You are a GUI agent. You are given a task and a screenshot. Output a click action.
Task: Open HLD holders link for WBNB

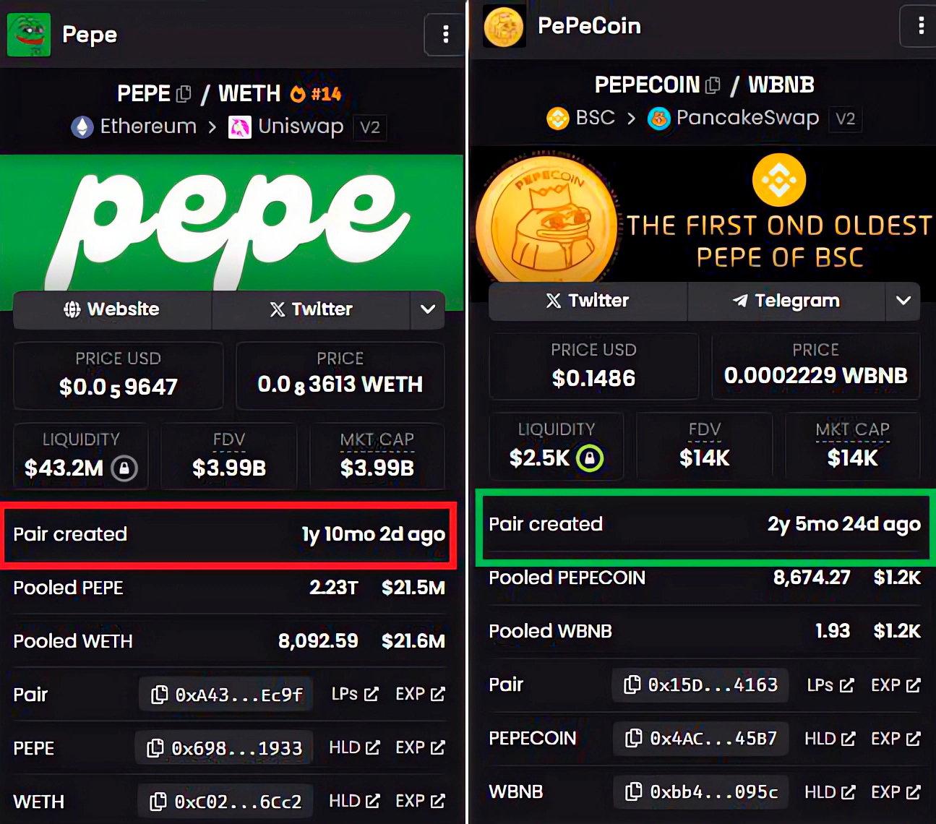tap(830, 792)
